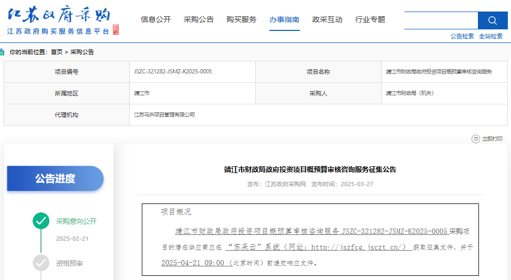Select the 购买服务 menu item
The width and height of the screenshot is (511, 280).
[x=242, y=19]
